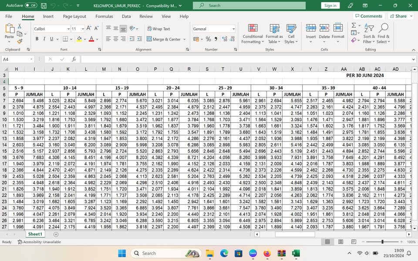
Task: Open the Calibri font name dropdown
Action: [68, 29]
